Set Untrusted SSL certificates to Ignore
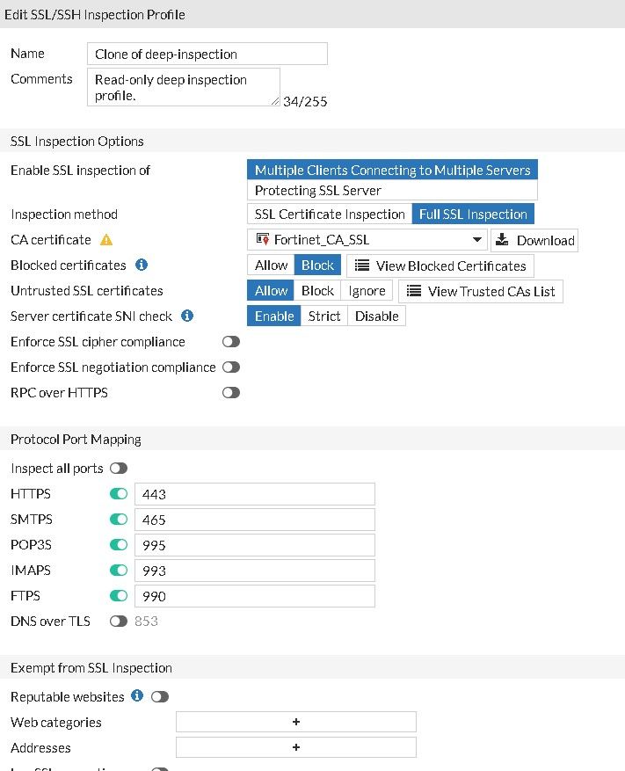The image size is (625, 771). click(367, 291)
